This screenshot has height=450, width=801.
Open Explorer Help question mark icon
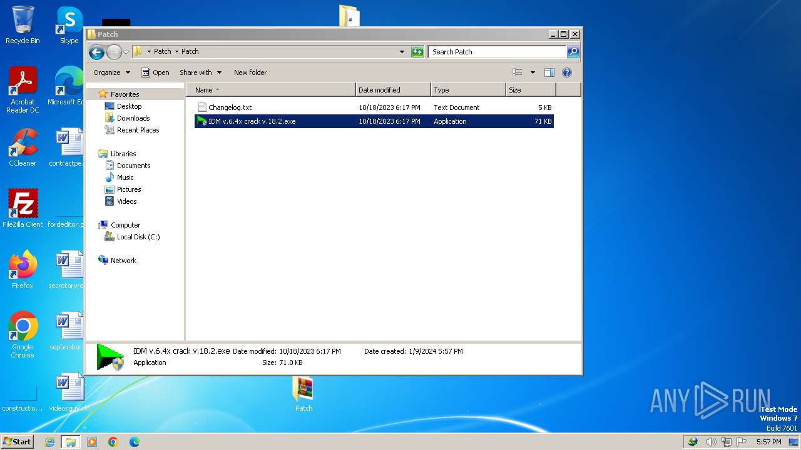[567, 72]
